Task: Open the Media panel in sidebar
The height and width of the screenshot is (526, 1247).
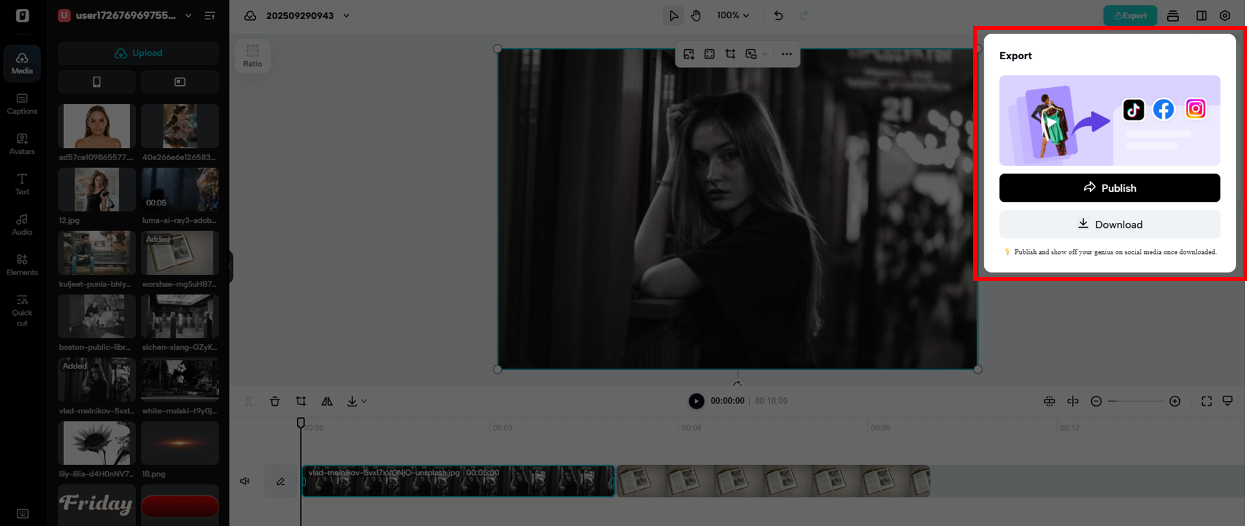Action: click(22, 63)
